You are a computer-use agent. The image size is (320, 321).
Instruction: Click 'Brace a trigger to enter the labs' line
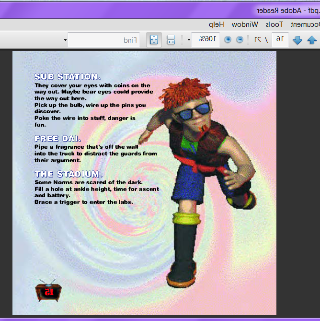pyautogui.click(x=84, y=202)
